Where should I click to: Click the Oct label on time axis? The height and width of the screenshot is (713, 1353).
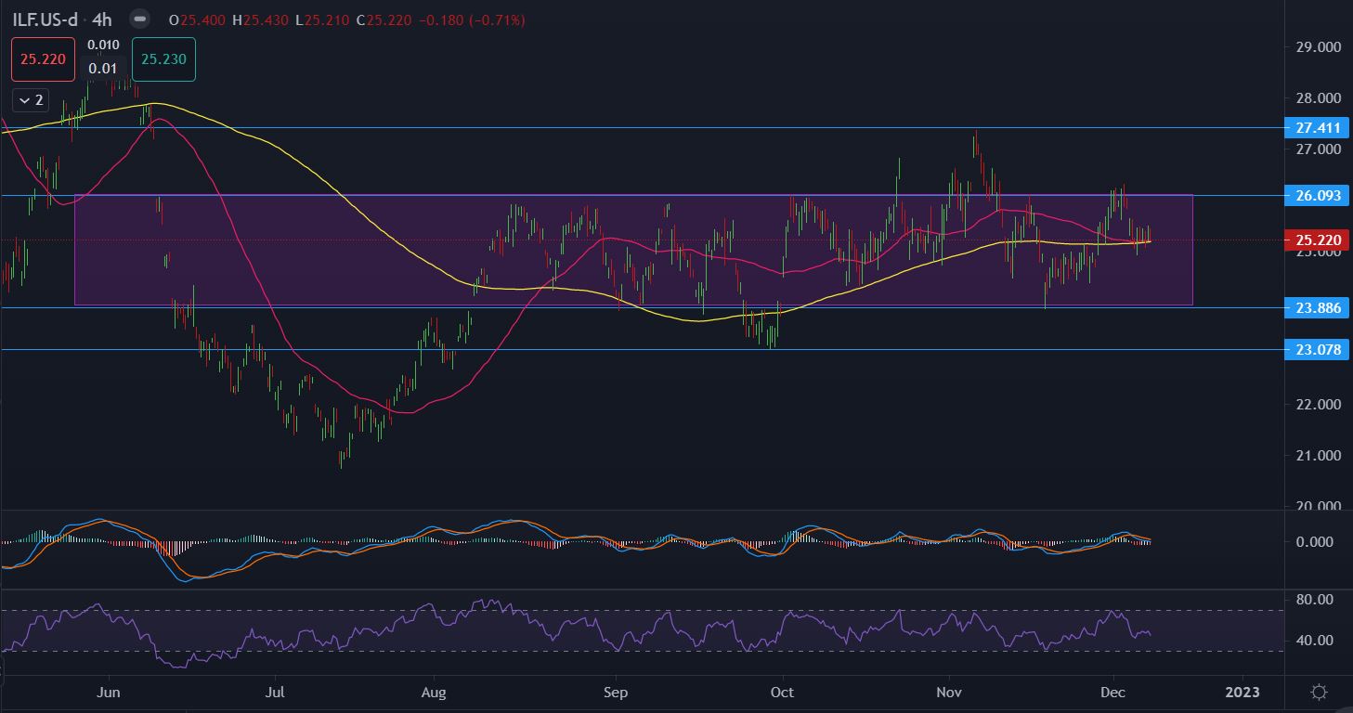click(783, 693)
